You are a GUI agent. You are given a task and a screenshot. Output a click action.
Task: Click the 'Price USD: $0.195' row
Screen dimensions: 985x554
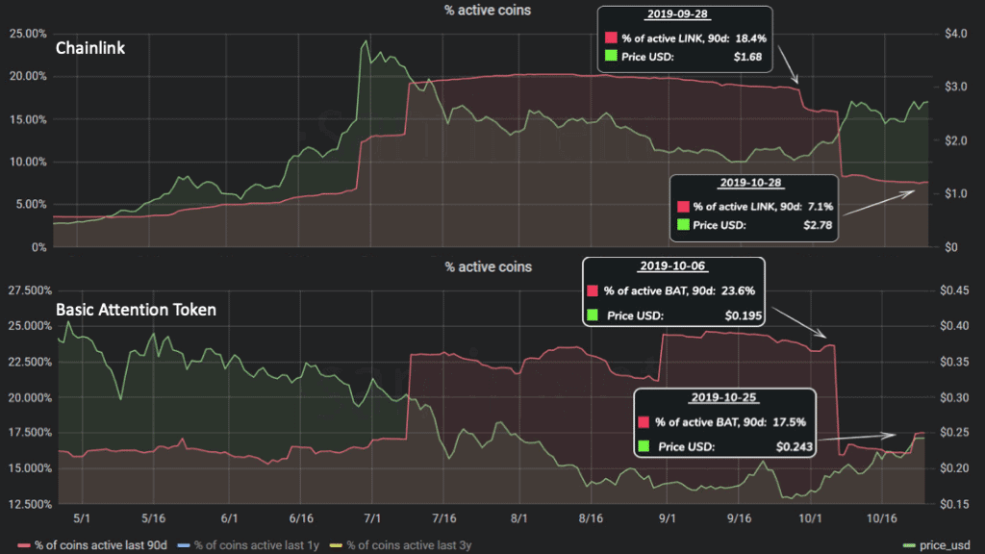[674, 315]
